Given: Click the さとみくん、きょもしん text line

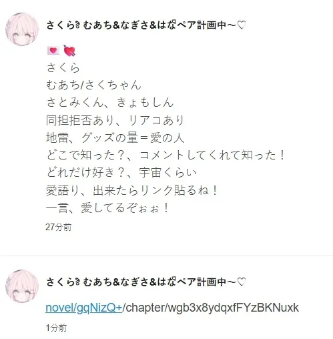Looking at the screenshot, I should pos(110,103).
